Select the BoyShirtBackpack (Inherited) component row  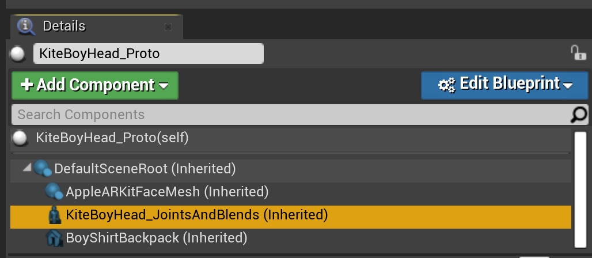click(290, 238)
